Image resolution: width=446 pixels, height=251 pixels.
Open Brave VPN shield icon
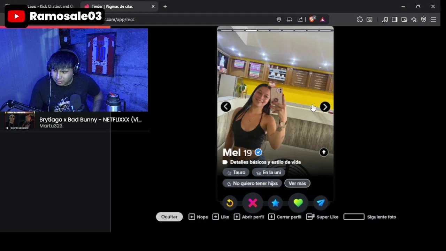[x=424, y=20]
